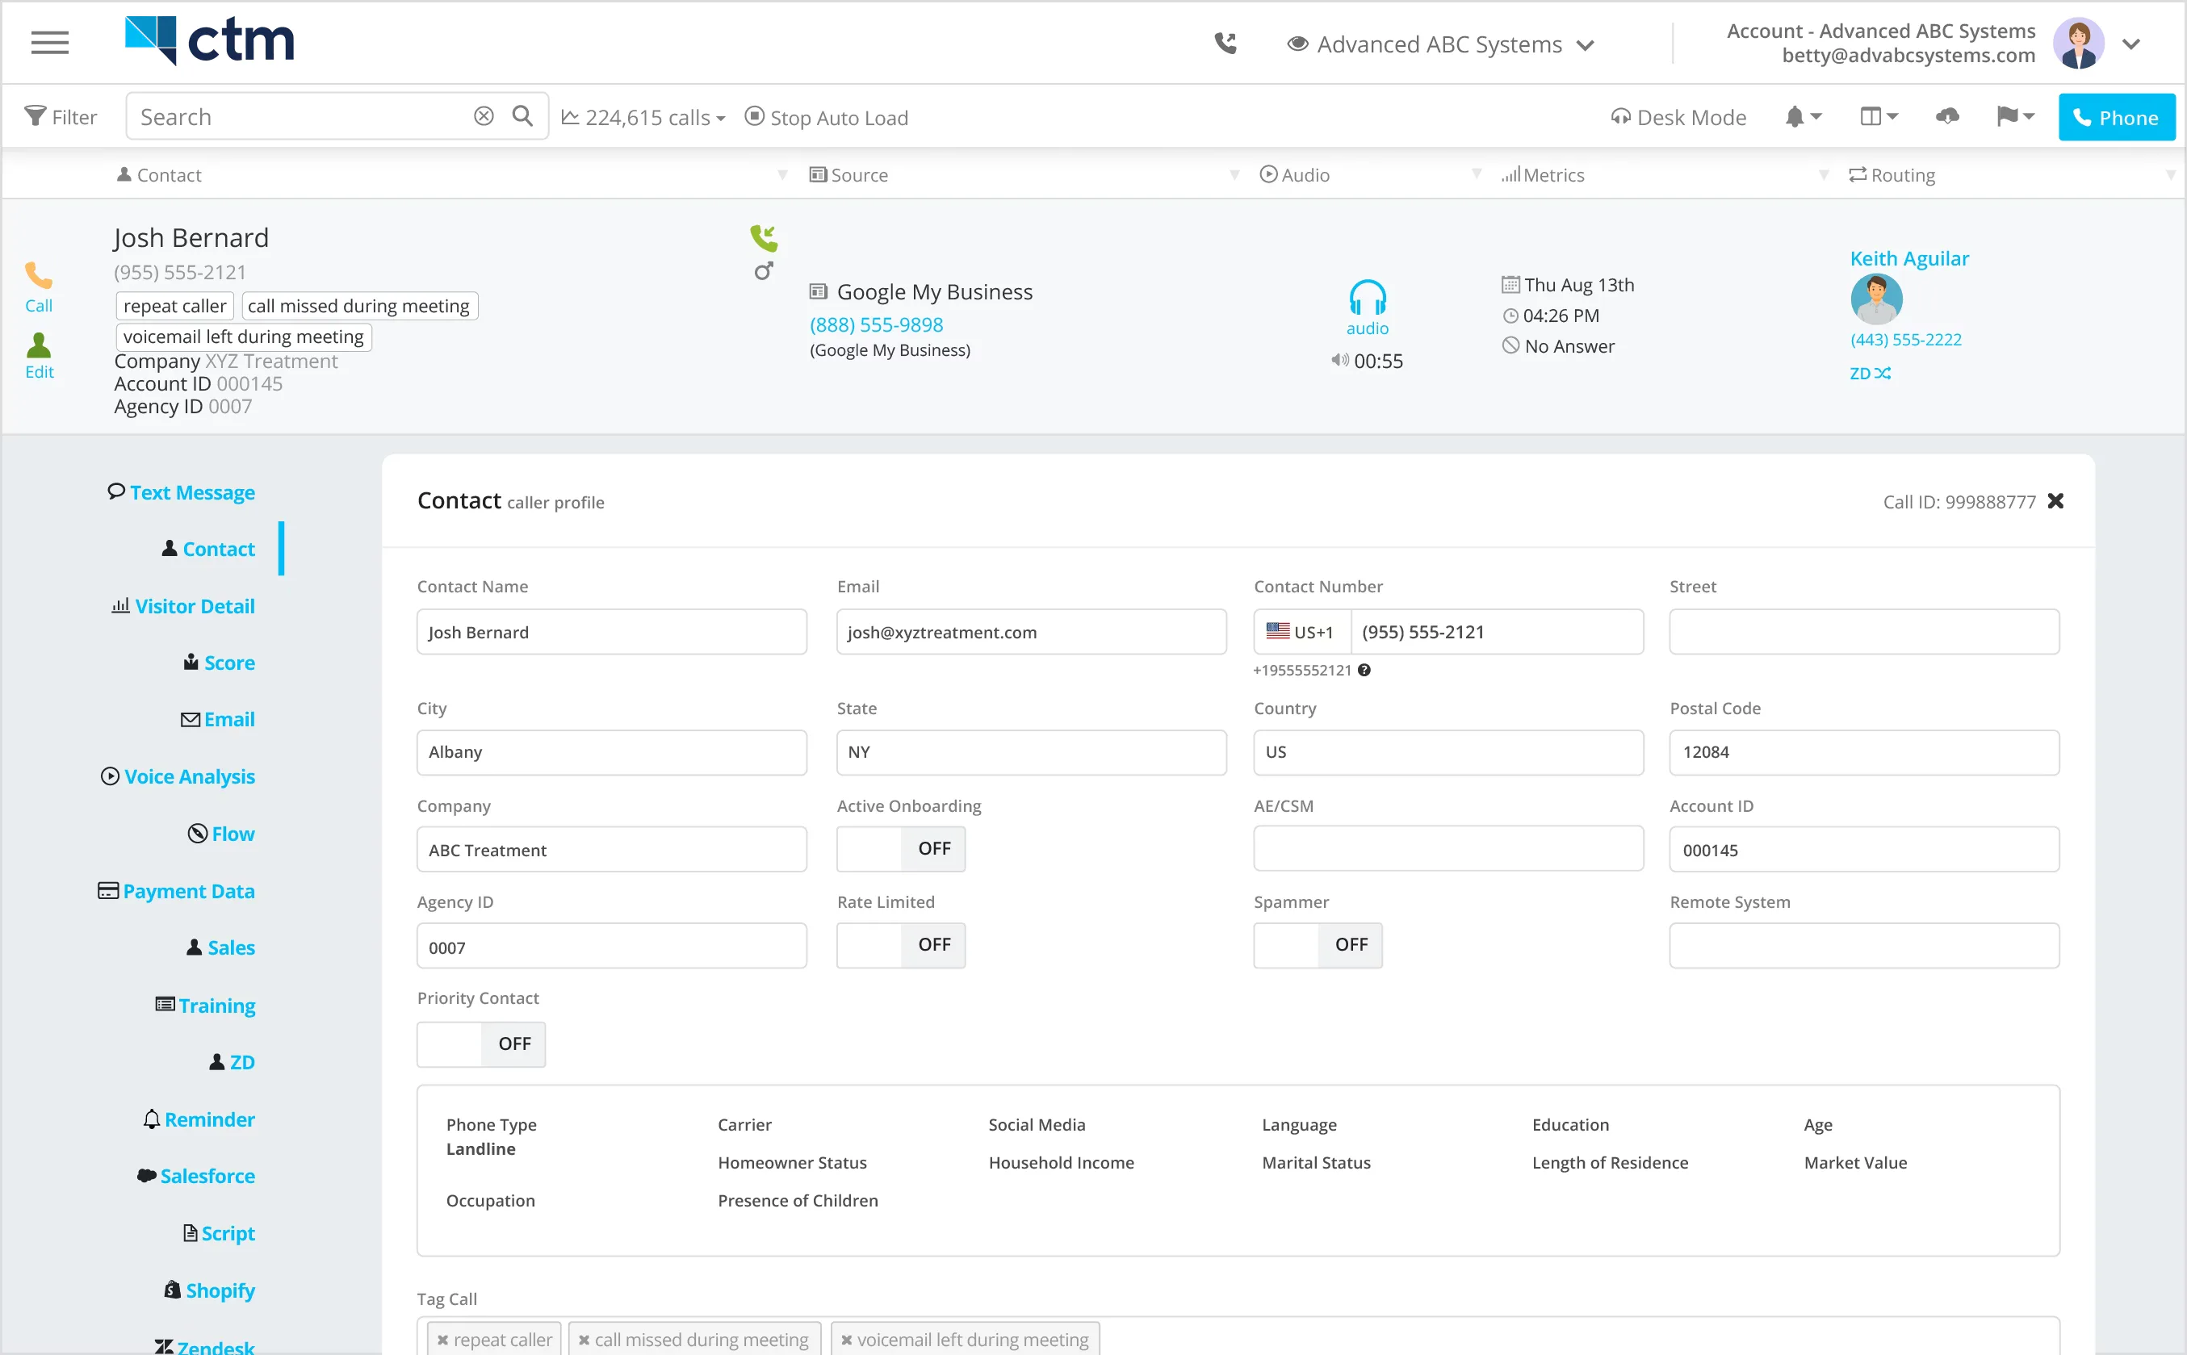The image size is (2187, 1355).
Task: Clear the search box with X icon
Action: 484,115
